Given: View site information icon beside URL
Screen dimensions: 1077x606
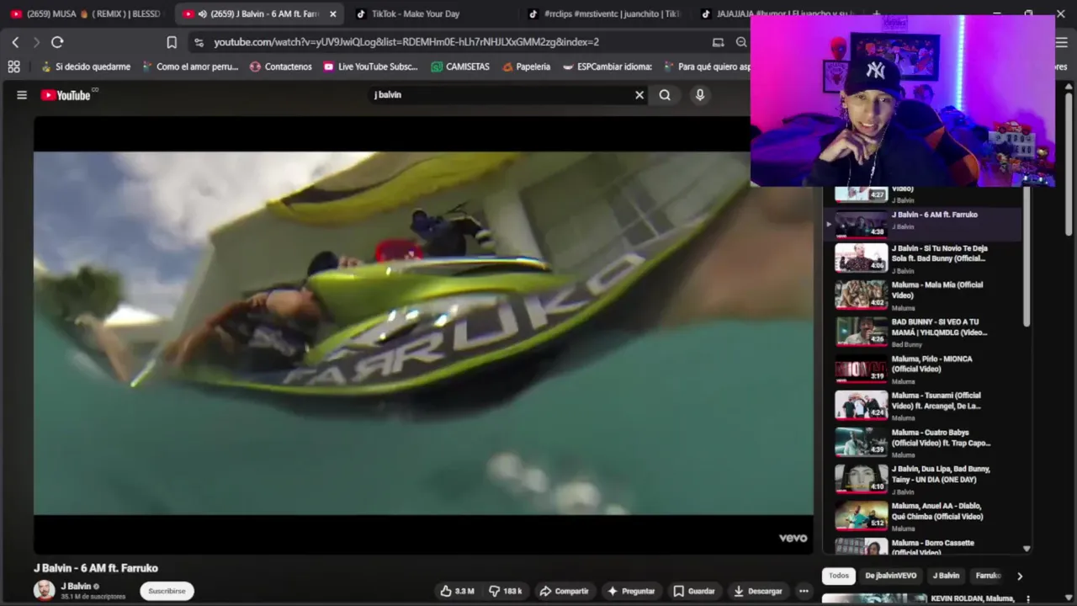Looking at the screenshot, I should click(199, 42).
